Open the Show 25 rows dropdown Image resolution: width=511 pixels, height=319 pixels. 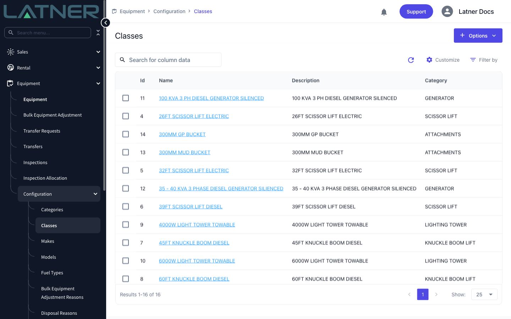click(484, 295)
